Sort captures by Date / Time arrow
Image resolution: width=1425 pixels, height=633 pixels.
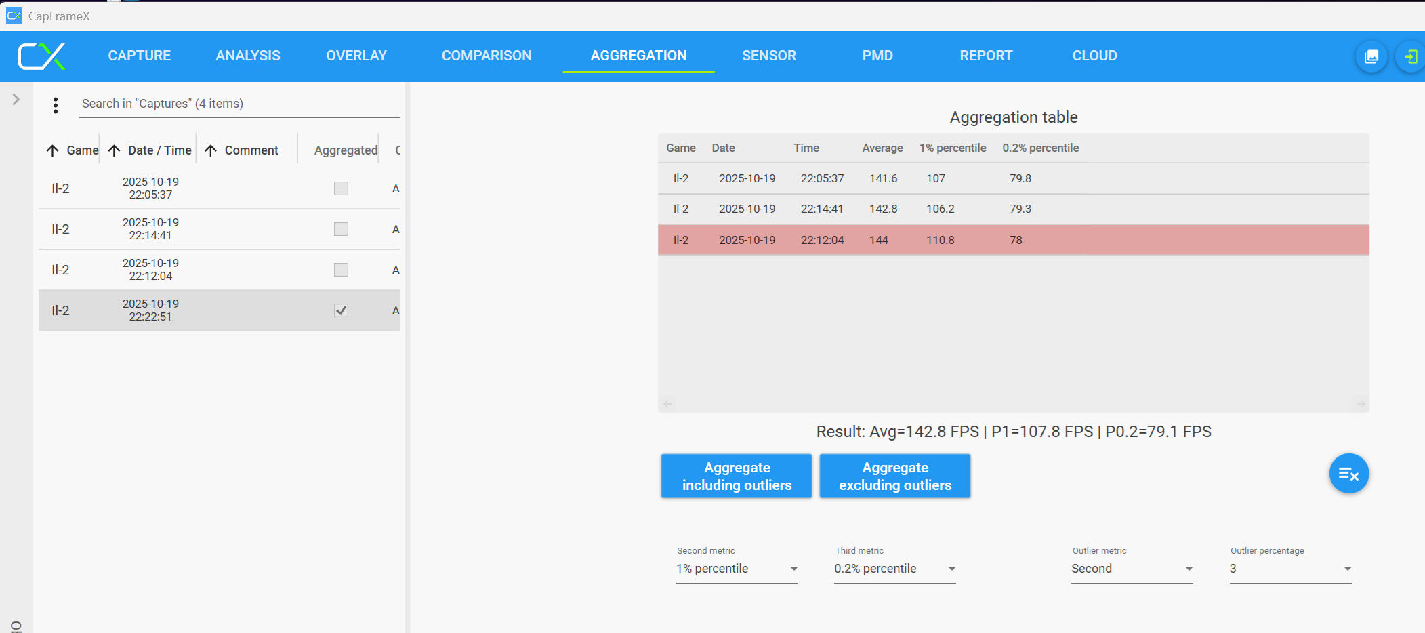(x=115, y=150)
